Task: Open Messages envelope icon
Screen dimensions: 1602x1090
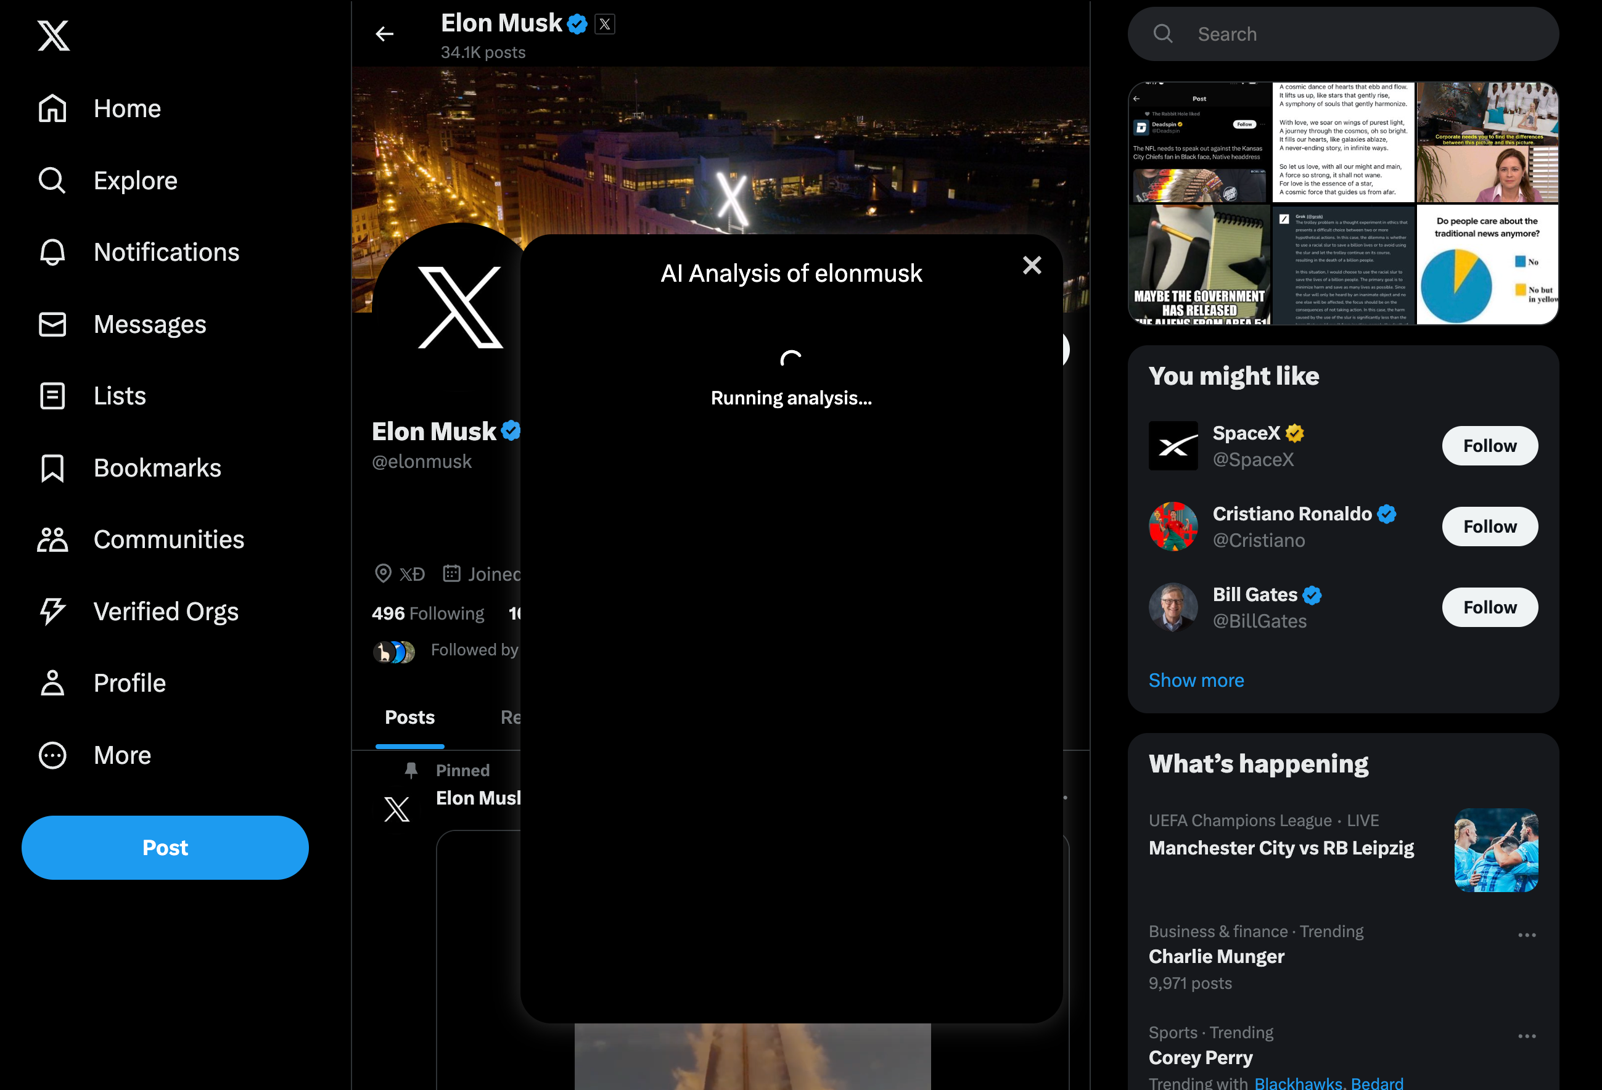Action: coord(52,324)
